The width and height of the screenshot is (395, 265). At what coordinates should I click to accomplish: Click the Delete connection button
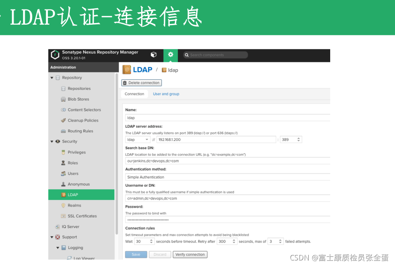pos(142,83)
